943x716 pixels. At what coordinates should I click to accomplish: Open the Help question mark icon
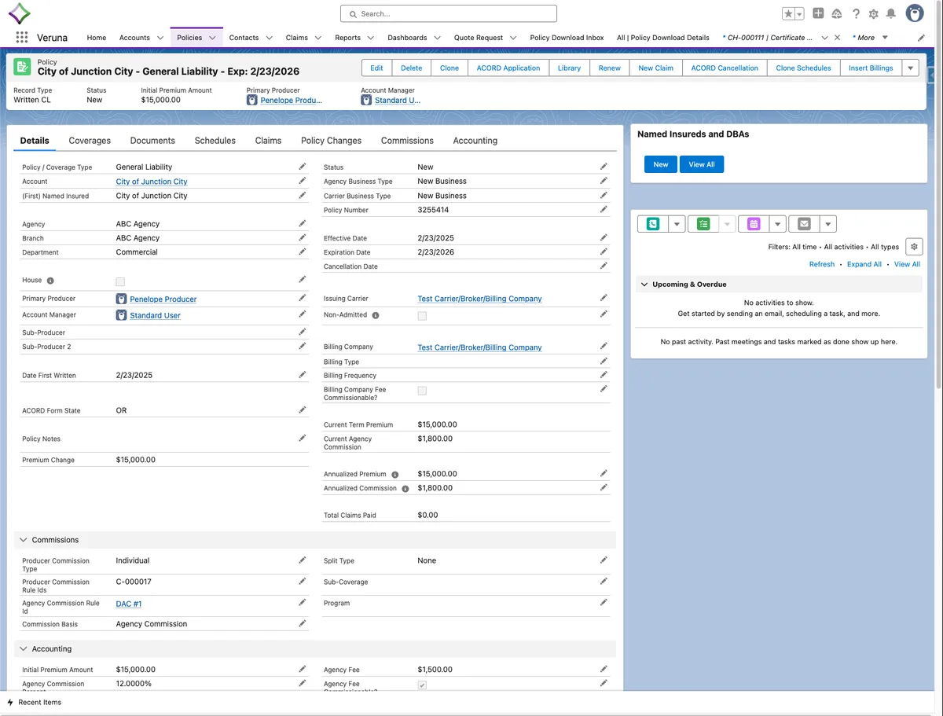coord(856,14)
